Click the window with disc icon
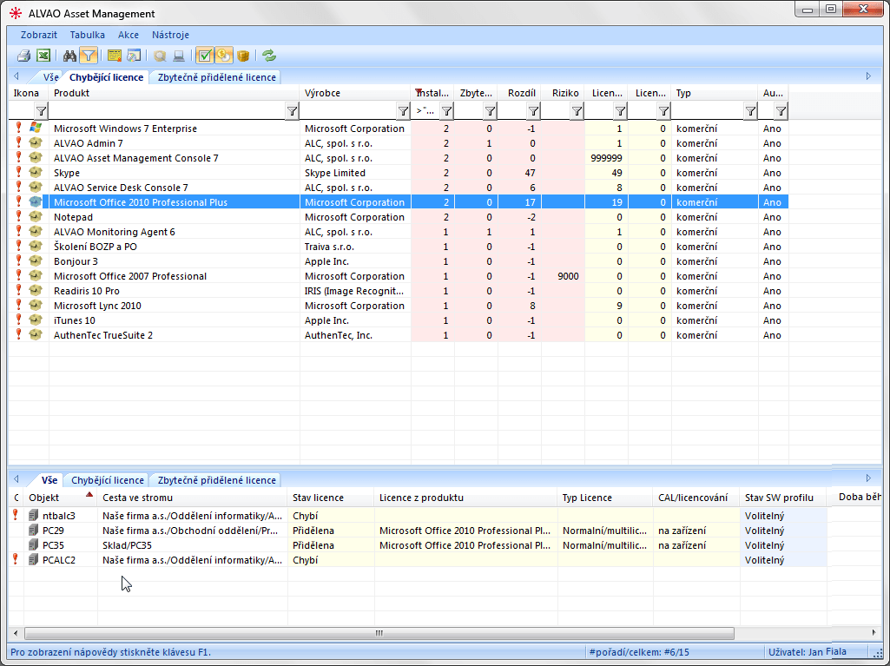 [x=133, y=56]
